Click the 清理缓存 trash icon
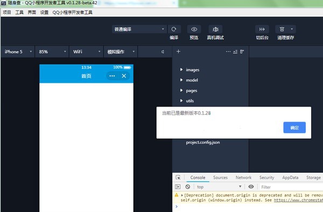 coord(282,29)
